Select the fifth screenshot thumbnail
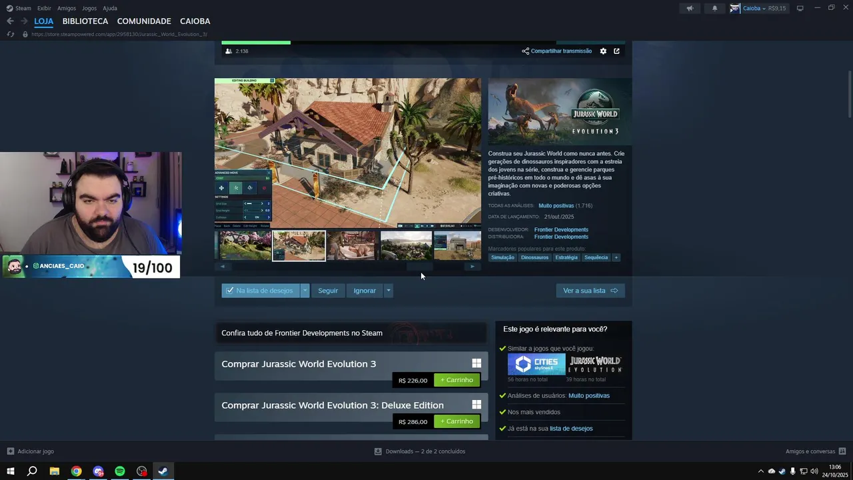The image size is (853, 480). pos(457,245)
